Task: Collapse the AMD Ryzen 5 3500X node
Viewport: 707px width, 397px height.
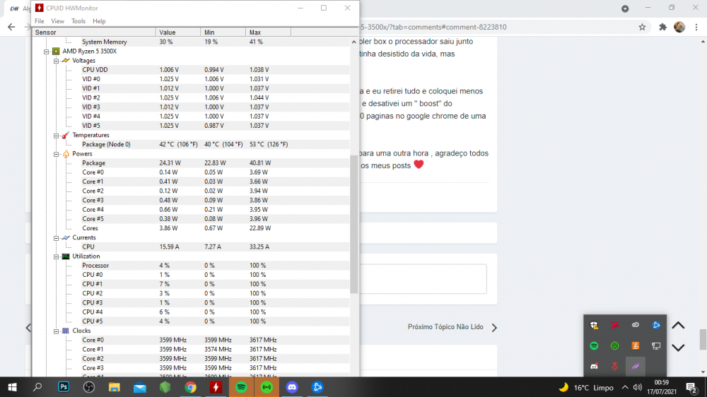Action: [46, 52]
